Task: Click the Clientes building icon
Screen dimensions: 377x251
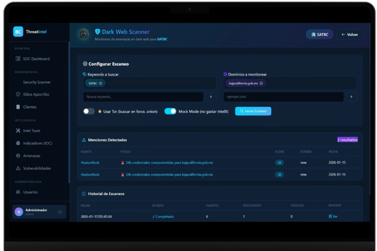Action: (x=18, y=107)
